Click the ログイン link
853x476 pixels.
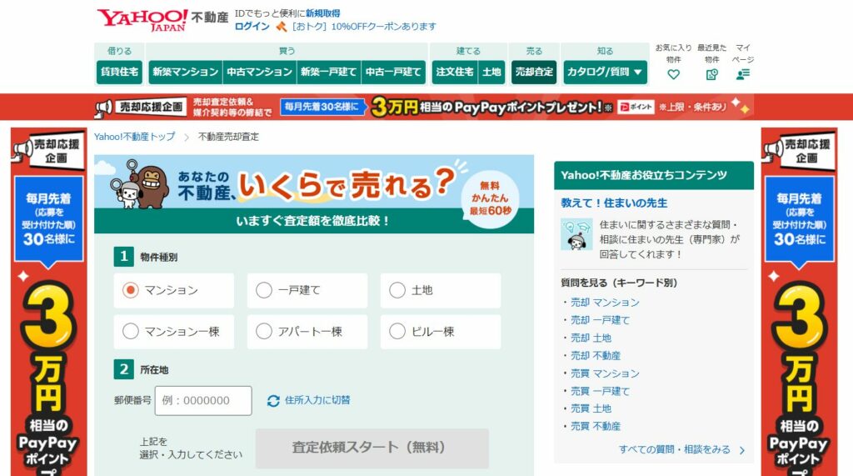252,27
